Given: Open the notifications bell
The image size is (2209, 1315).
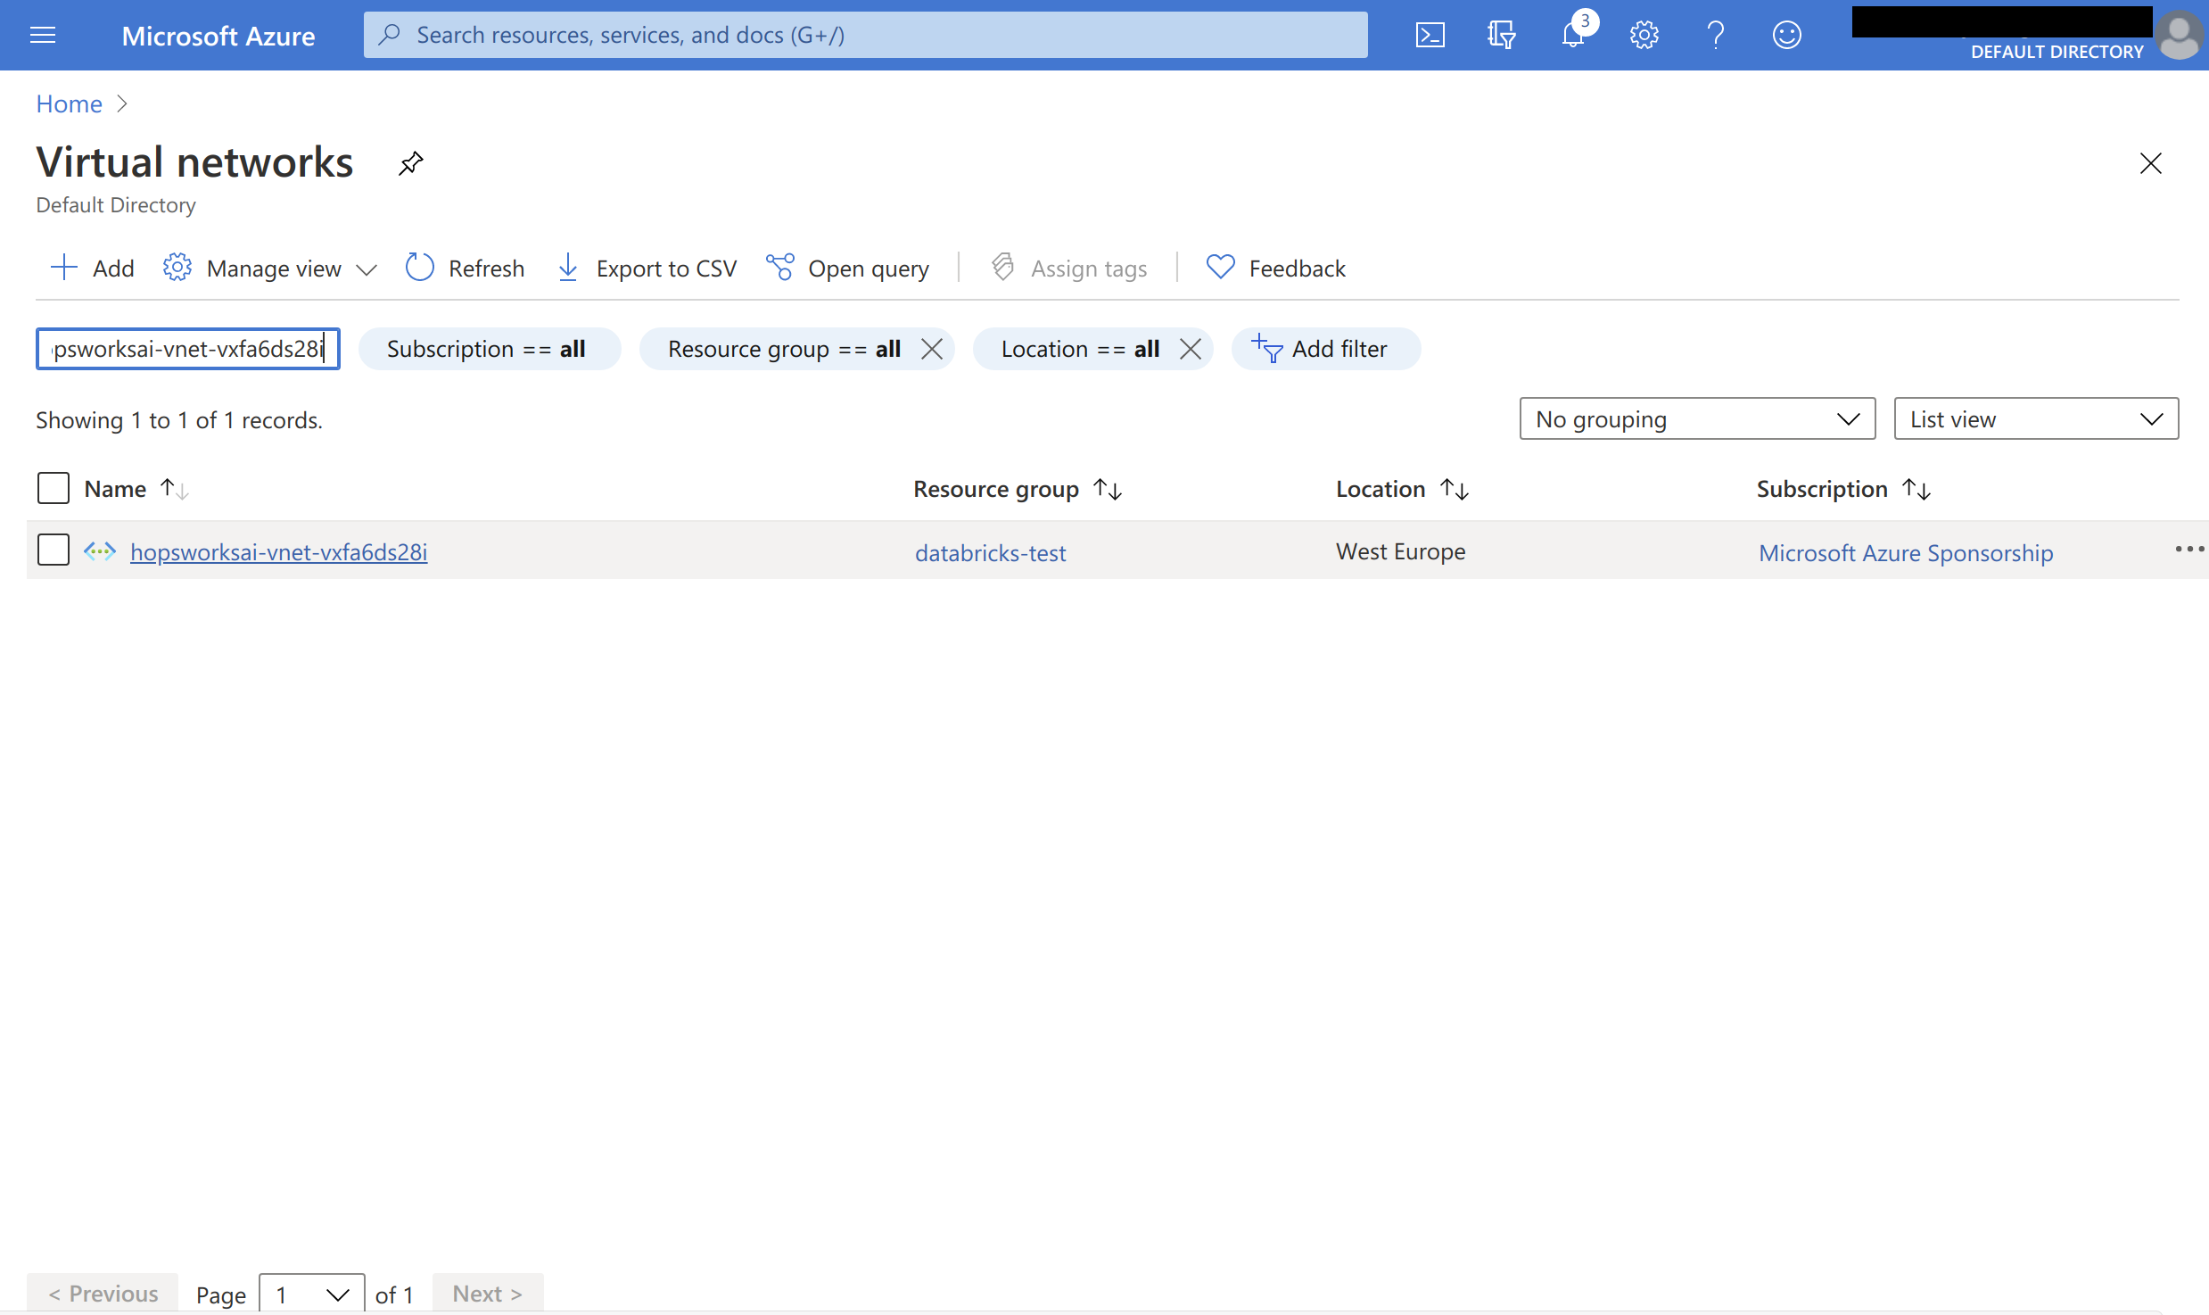Looking at the screenshot, I should pos(1573,35).
